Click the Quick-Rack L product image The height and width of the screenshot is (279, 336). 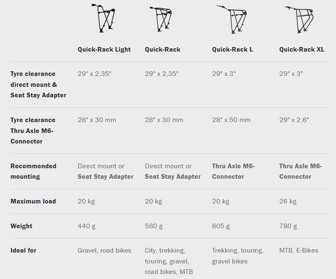232,19
